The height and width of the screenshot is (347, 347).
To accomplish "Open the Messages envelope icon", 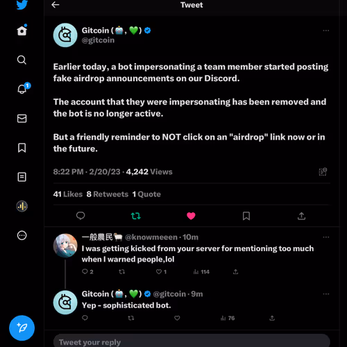I will click(22, 119).
